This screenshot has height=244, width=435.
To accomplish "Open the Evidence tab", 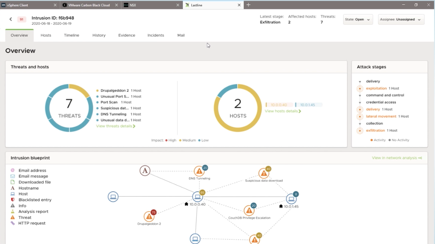I will point(126,35).
